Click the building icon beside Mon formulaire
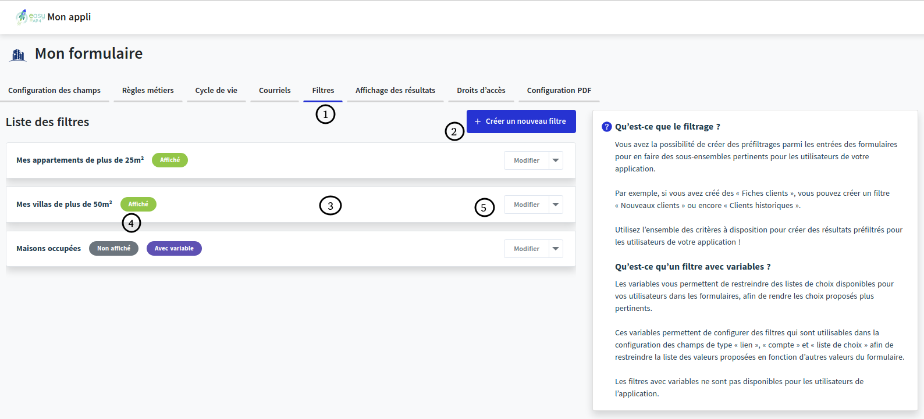This screenshot has width=924, height=419. click(18, 55)
